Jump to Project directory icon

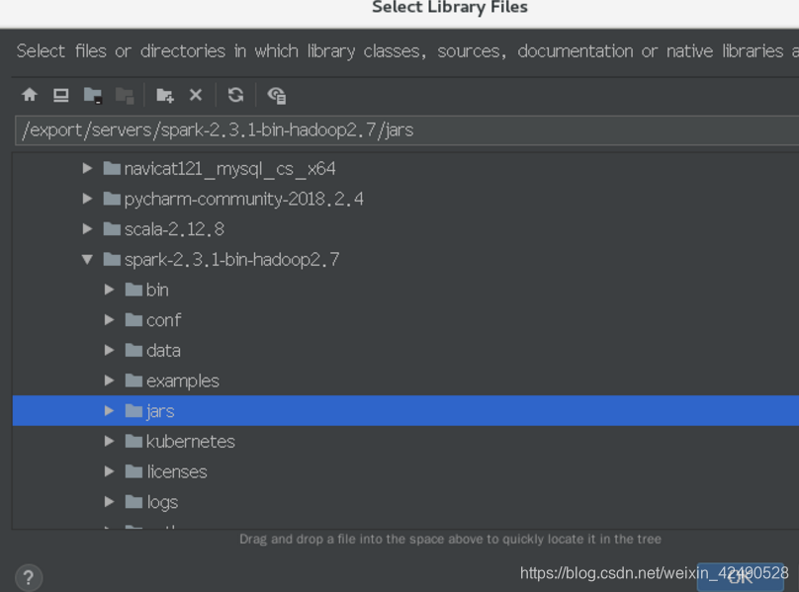[93, 95]
